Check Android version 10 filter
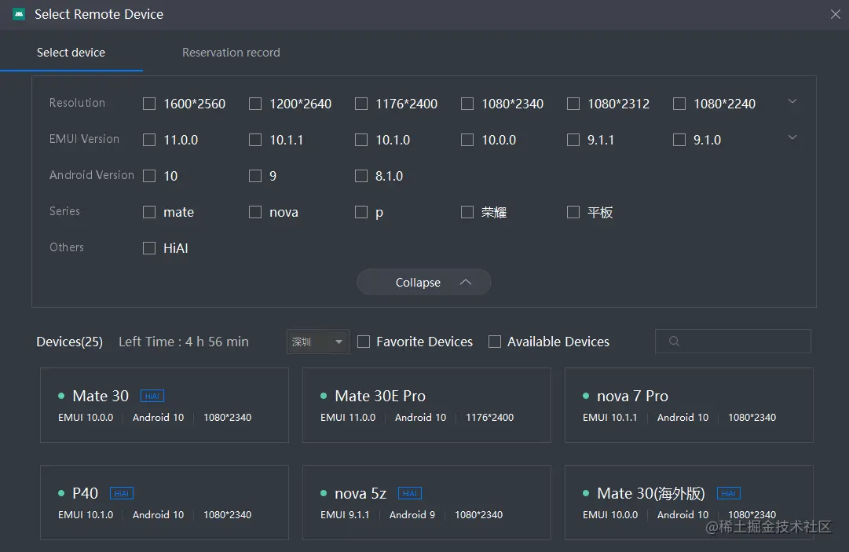This screenshot has width=849, height=552. 149,176
